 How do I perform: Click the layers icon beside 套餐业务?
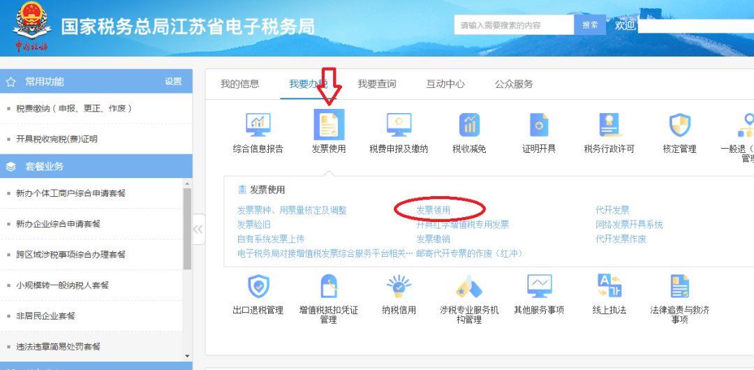coord(10,167)
